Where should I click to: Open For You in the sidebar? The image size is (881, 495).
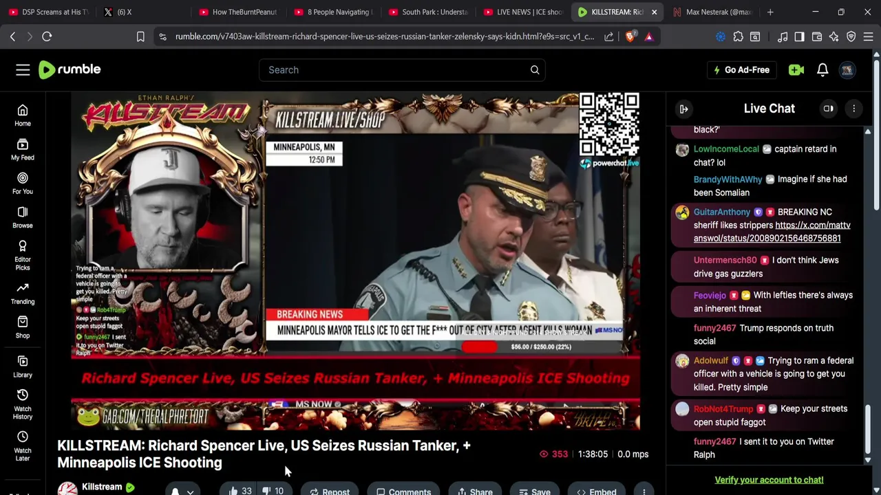(23, 184)
